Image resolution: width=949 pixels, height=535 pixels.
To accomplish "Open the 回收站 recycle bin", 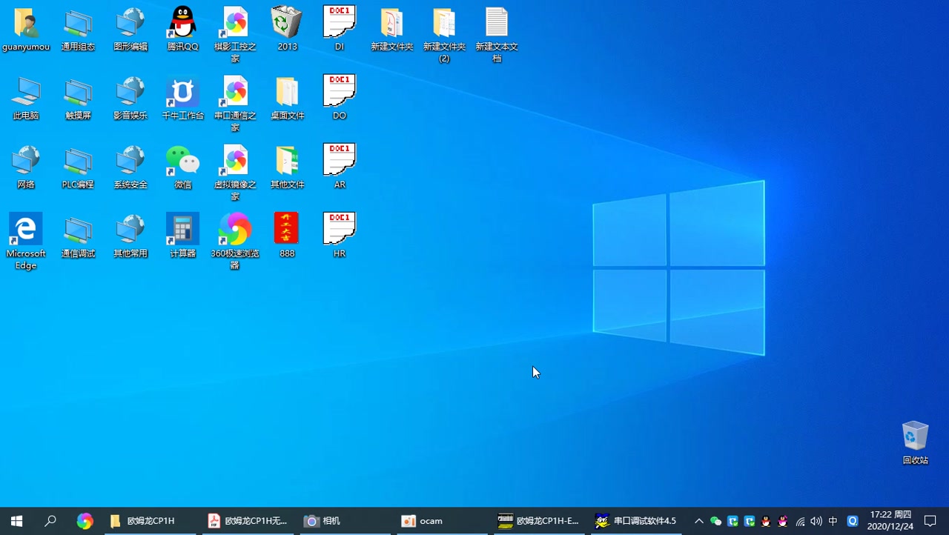I will coord(915,443).
